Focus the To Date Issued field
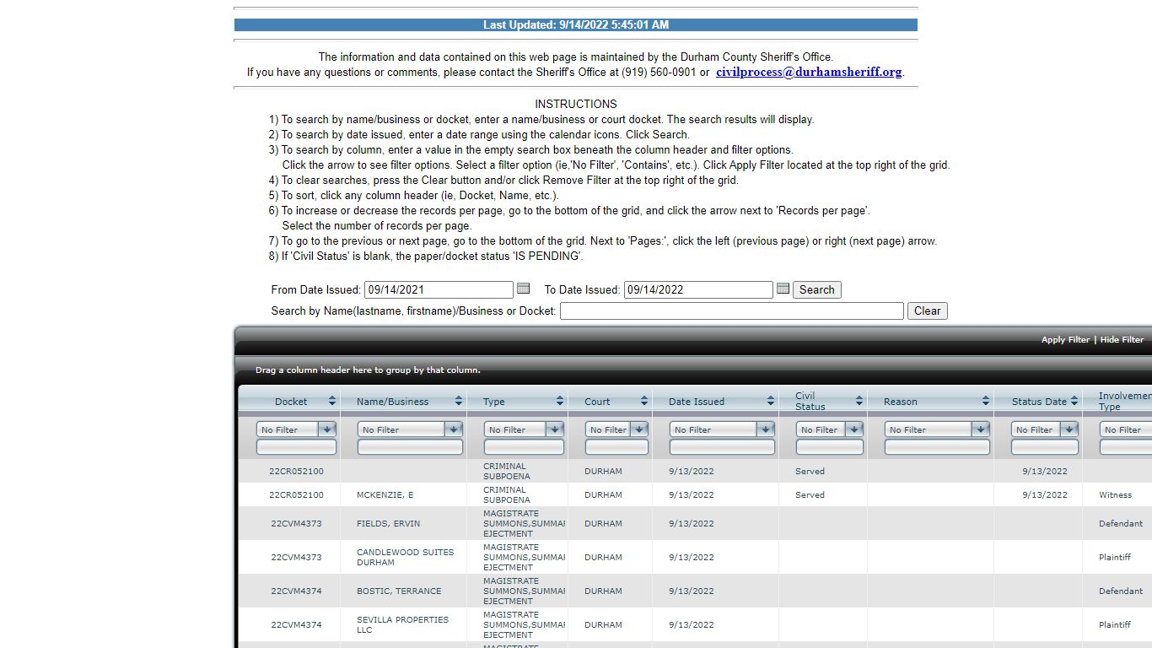The width and height of the screenshot is (1152, 648). [x=698, y=289]
